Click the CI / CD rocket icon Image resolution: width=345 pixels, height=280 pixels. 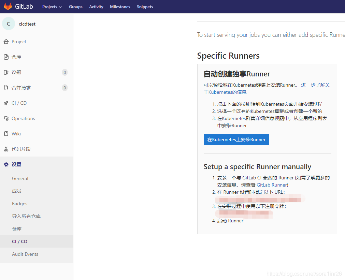pos(6,103)
